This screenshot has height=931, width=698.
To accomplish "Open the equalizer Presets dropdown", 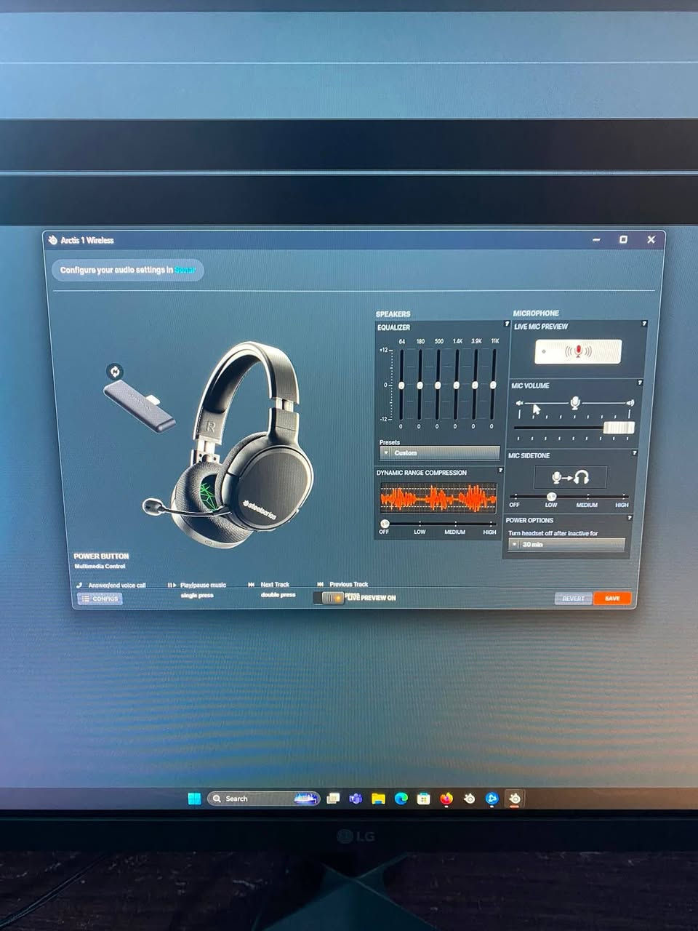I will (x=440, y=453).
